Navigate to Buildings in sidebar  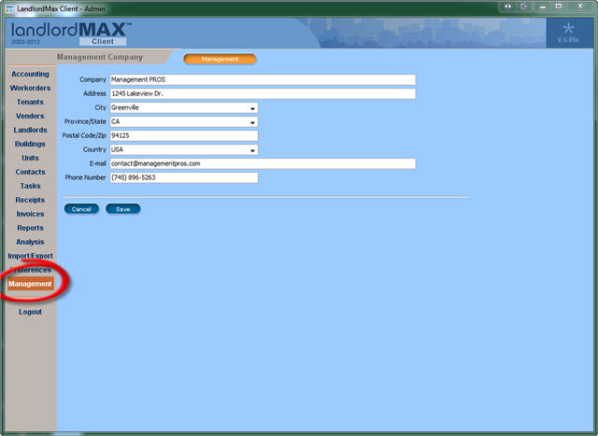coord(30,144)
